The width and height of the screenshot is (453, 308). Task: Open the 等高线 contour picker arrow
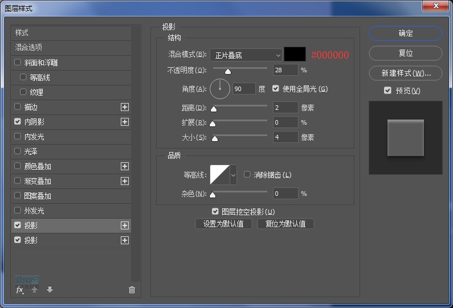233,175
